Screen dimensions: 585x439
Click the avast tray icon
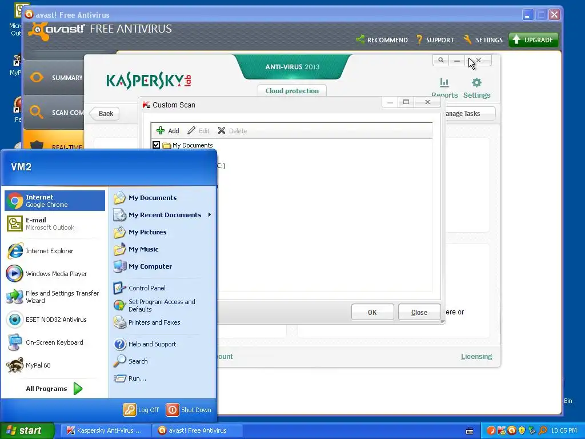point(512,431)
